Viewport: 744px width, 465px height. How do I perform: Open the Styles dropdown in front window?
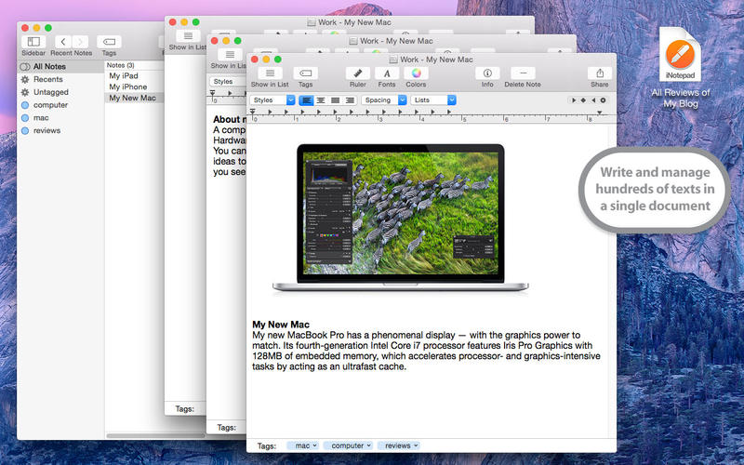tap(272, 100)
